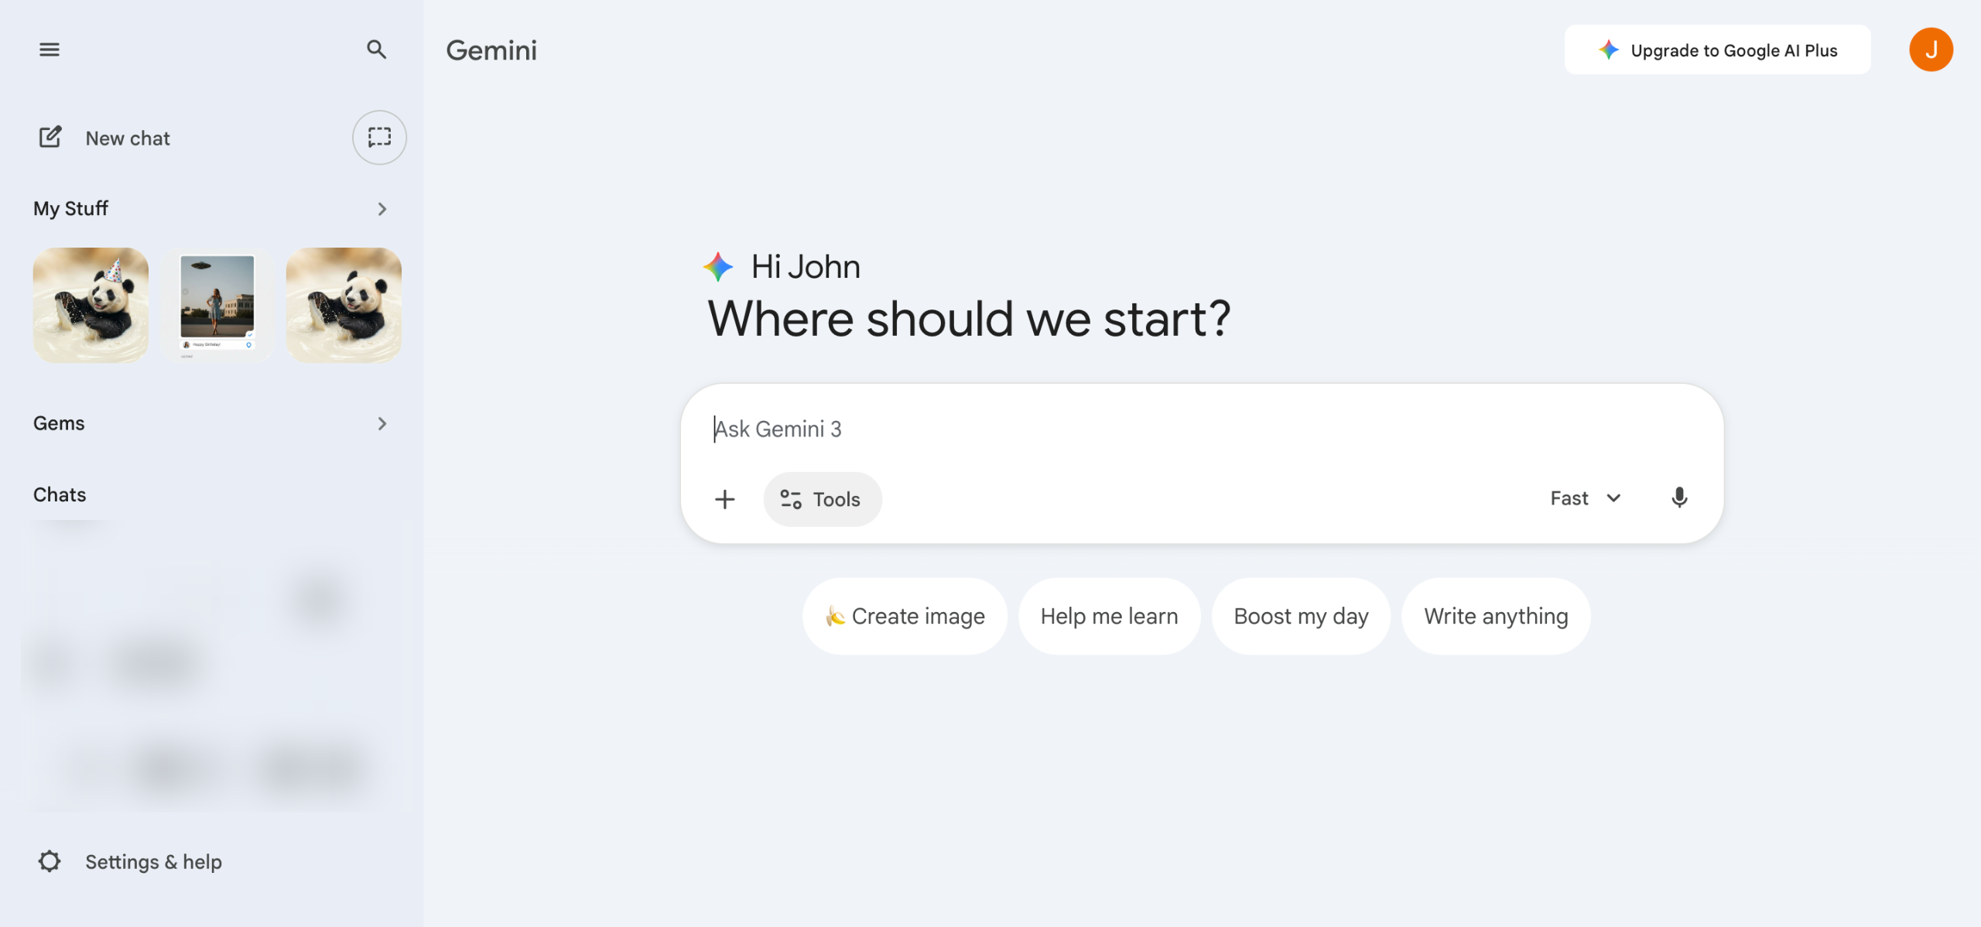Select the Chats section heading

coord(60,494)
